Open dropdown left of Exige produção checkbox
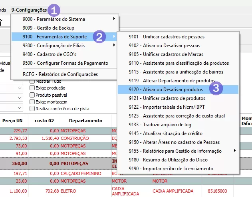The height and width of the screenshot is (197, 252). tap(20, 88)
